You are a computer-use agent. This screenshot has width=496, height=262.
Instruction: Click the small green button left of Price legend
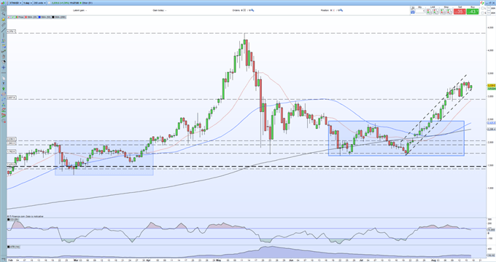point(12,17)
